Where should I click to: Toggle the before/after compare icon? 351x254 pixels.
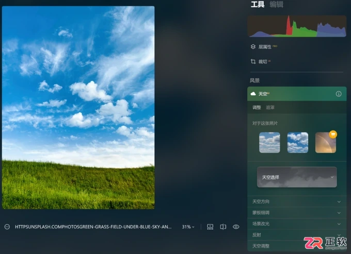pos(223,227)
